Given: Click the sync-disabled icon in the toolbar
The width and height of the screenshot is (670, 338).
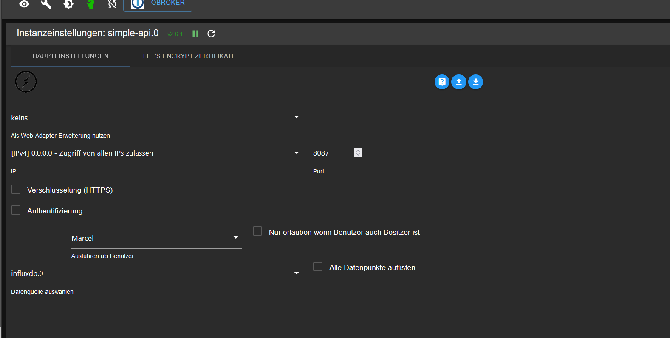Looking at the screenshot, I should pos(112,4).
